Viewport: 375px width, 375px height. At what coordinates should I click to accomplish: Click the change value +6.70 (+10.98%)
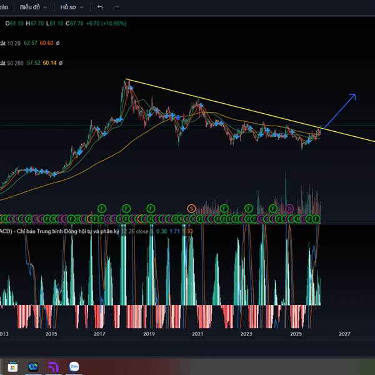tap(106, 24)
